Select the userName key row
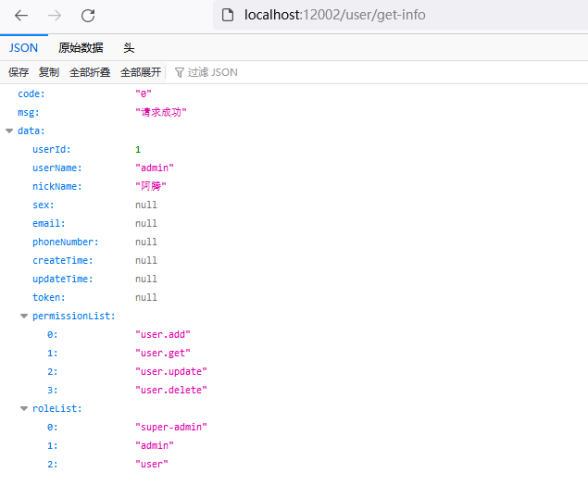588x485 pixels. pyautogui.click(x=57, y=168)
